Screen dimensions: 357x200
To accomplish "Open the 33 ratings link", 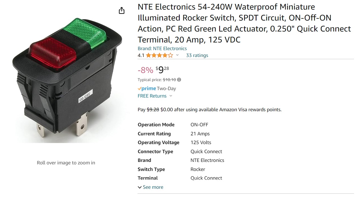I will [x=197, y=55].
